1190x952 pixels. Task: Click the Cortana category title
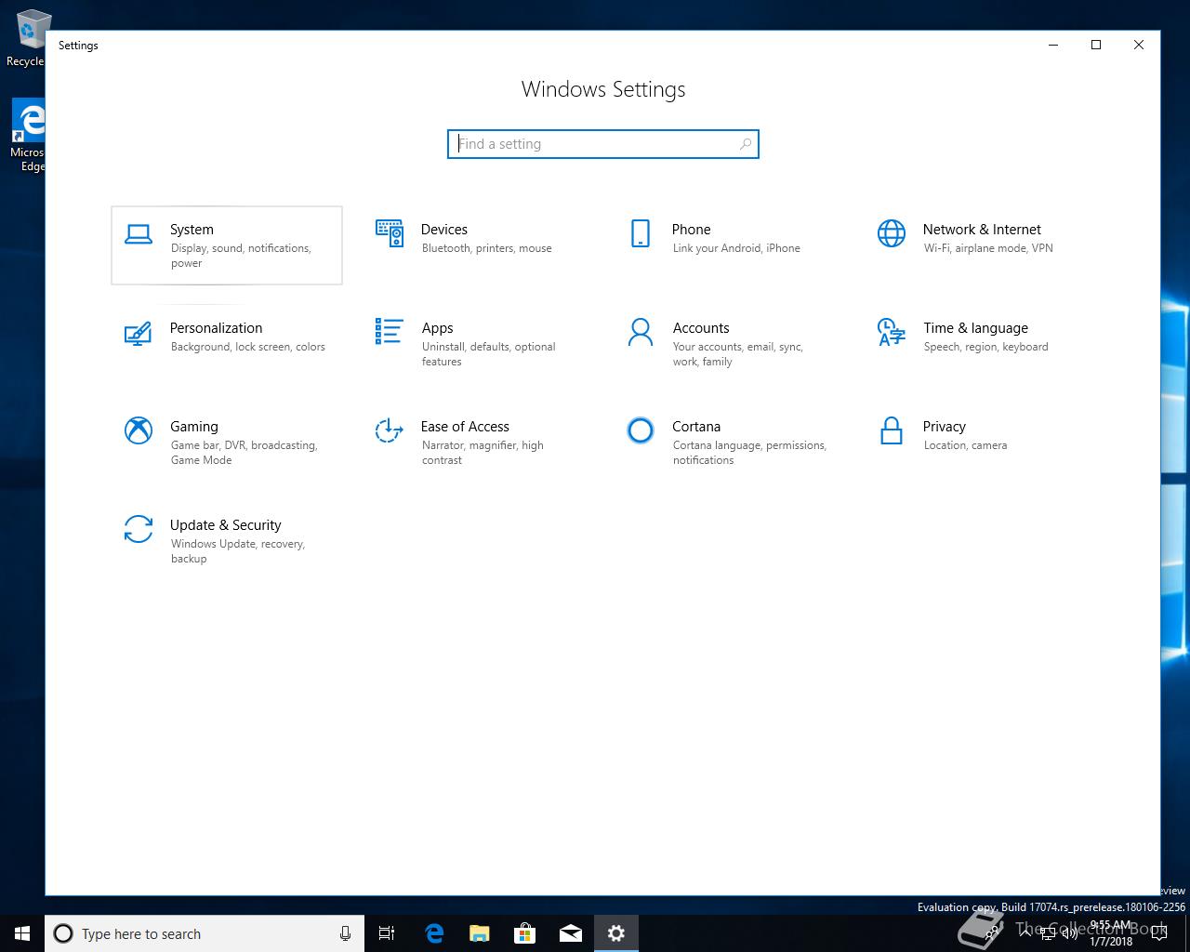[x=696, y=427]
